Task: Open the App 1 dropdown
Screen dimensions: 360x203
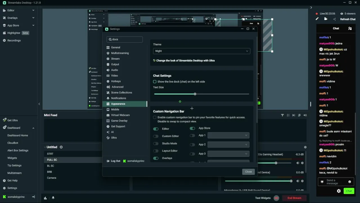Action: point(228,135)
